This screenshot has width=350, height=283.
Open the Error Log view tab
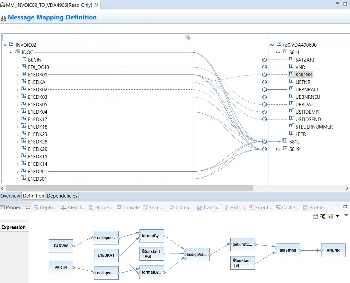(x=260, y=208)
